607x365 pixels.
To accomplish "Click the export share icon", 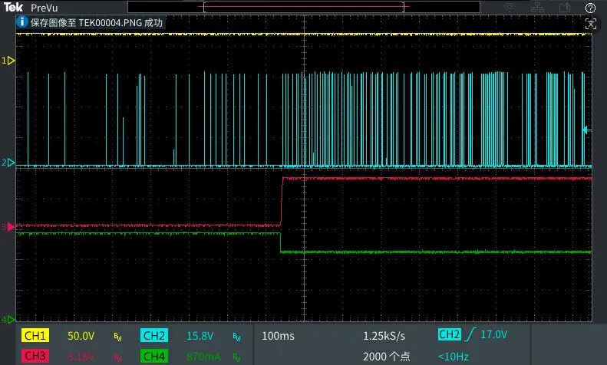I will [x=565, y=8].
